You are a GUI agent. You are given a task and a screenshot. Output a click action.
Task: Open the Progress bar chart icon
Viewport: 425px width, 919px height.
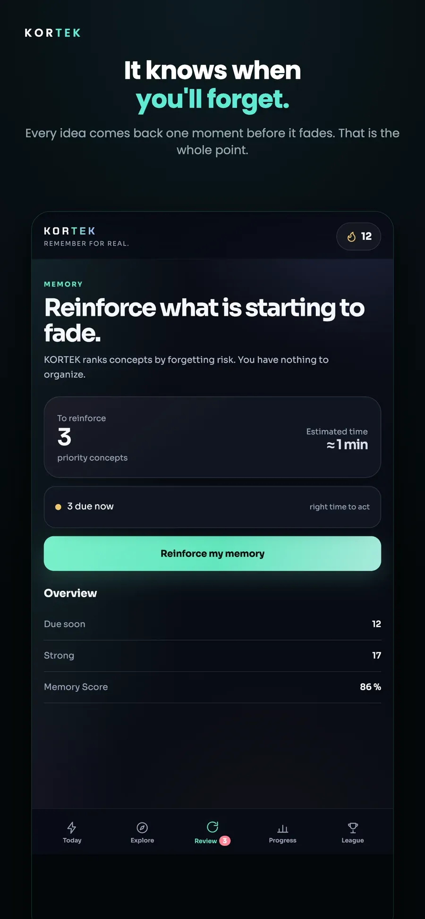(x=283, y=828)
